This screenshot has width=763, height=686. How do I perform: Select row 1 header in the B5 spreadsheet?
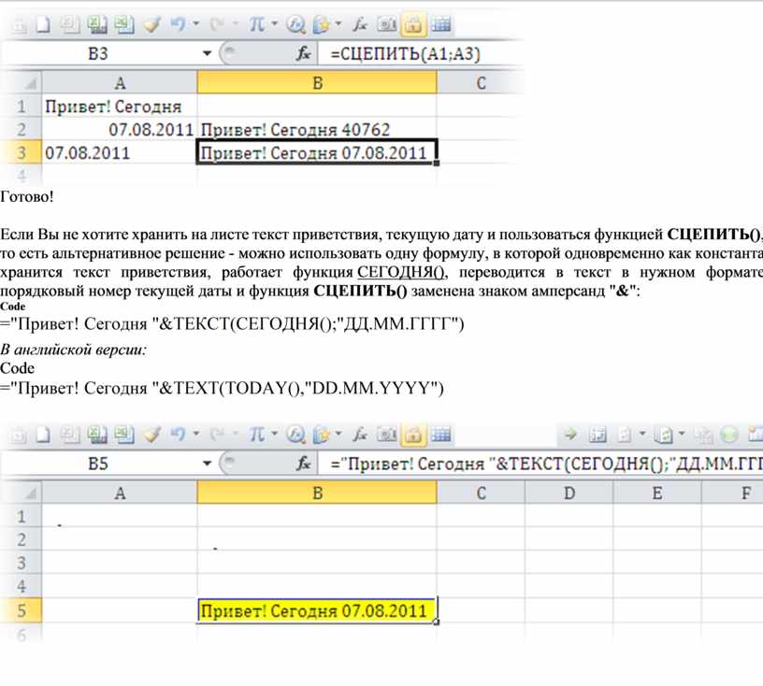(22, 516)
